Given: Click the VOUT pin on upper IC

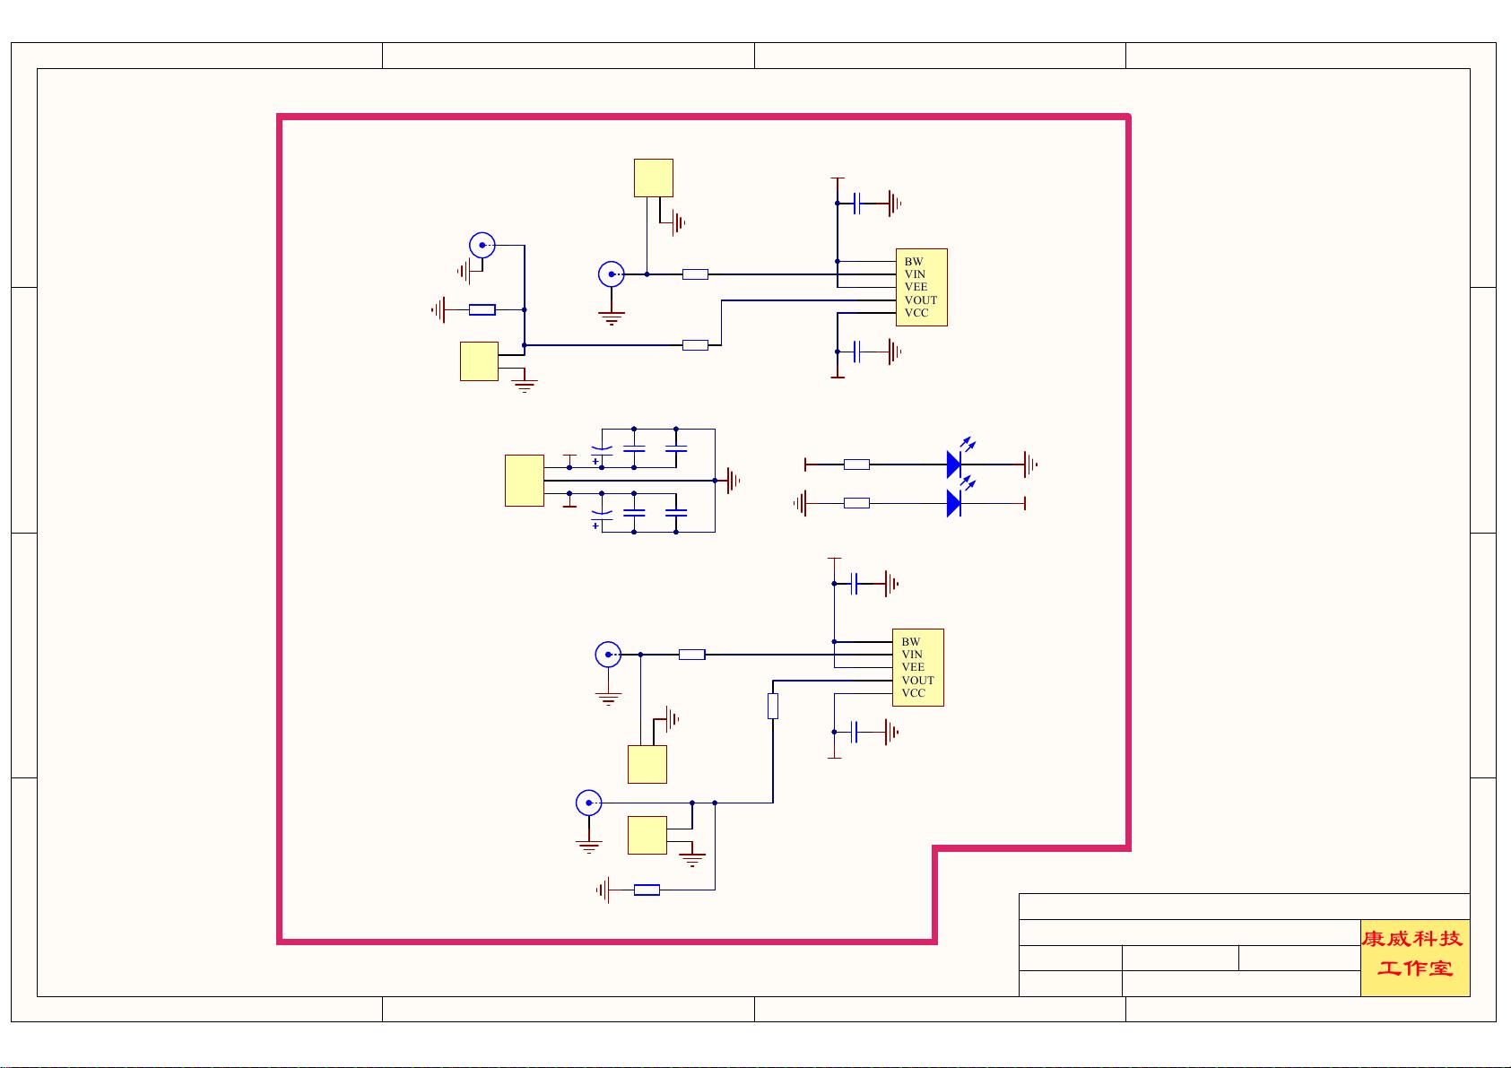Looking at the screenshot, I should pos(920,300).
